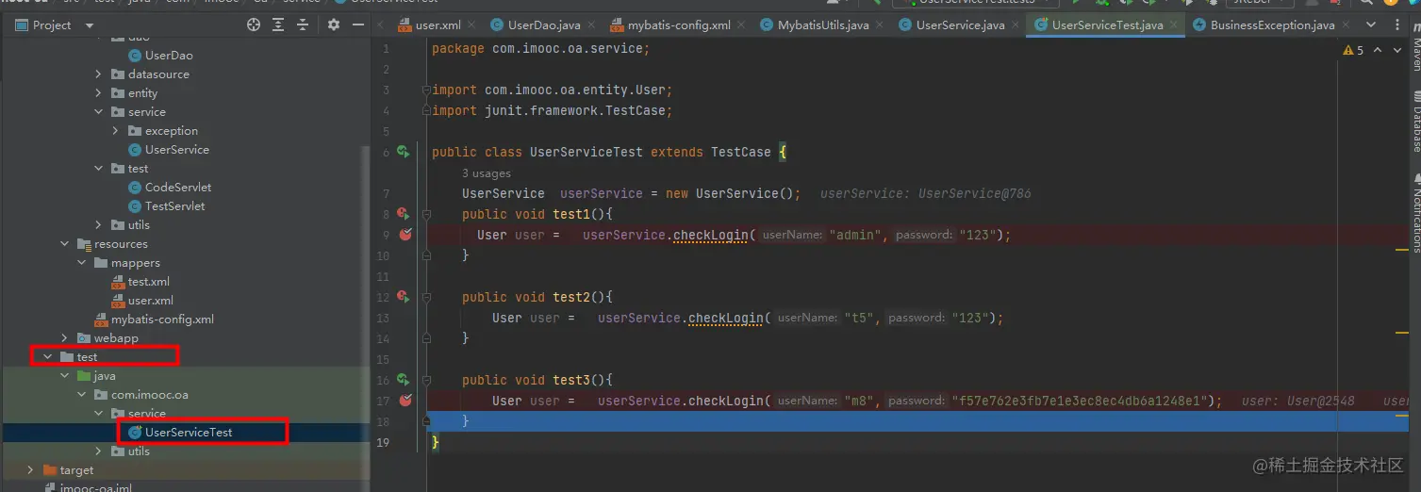The width and height of the screenshot is (1421, 492).
Task: Toggle the import block fold on line 3
Action: coord(427,90)
